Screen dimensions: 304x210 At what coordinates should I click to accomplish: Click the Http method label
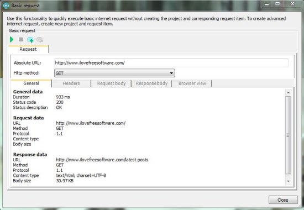(27, 73)
